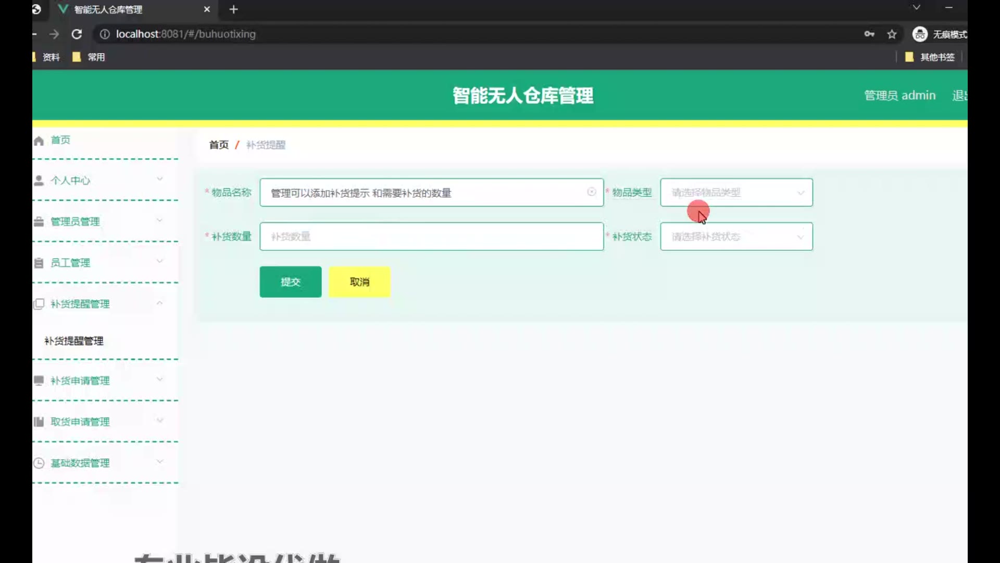1000x563 pixels.
Task: Click the 补货数量 input field
Action: (x=431, y=237)
